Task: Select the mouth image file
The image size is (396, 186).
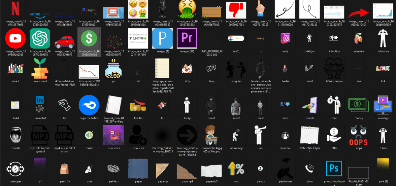Action: 16,135
